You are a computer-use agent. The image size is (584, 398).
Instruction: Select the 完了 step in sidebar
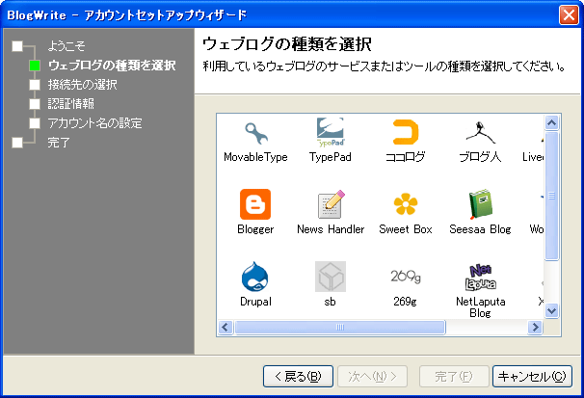pyautogui.click(x=59, y=143)
